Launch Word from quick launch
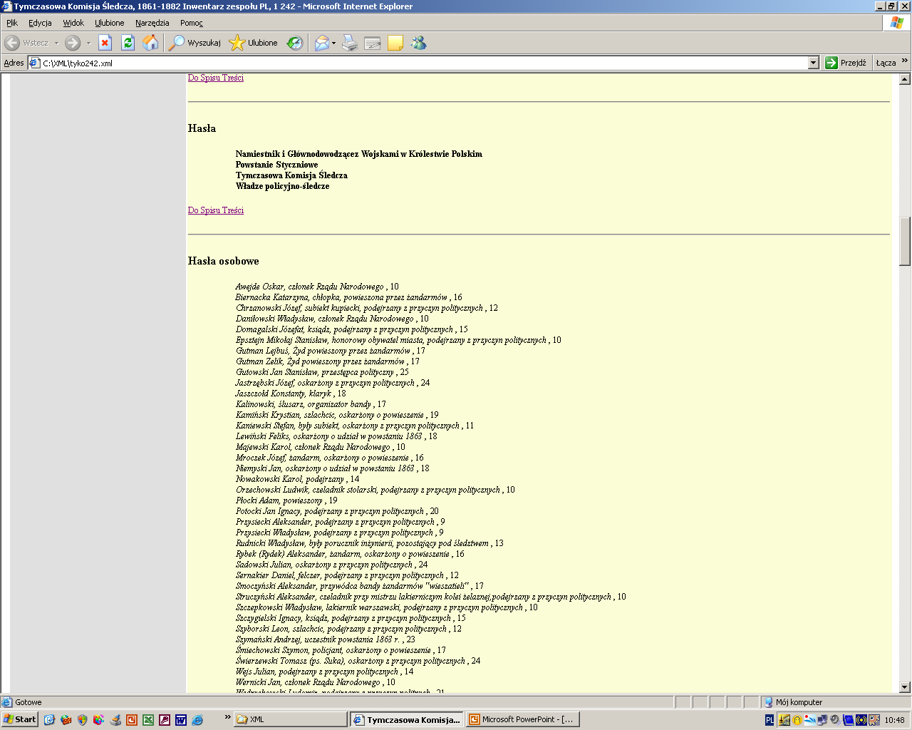 pyautogui.click(x=181, y=720)
